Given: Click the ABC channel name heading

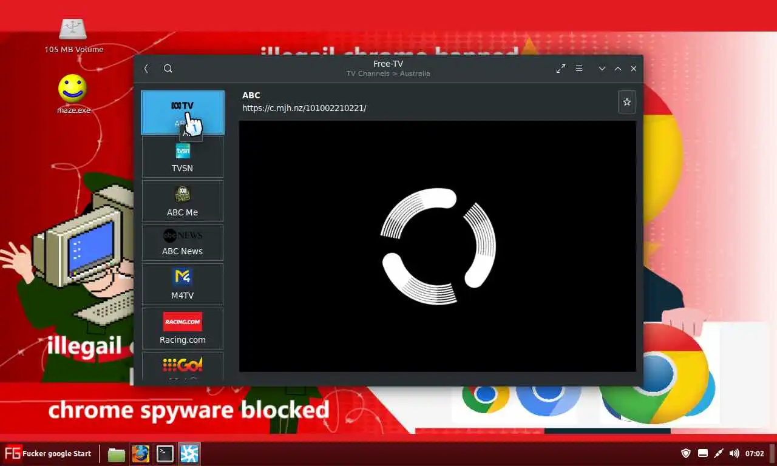Looking at the screenshot, I should click(x=251, y=95).
